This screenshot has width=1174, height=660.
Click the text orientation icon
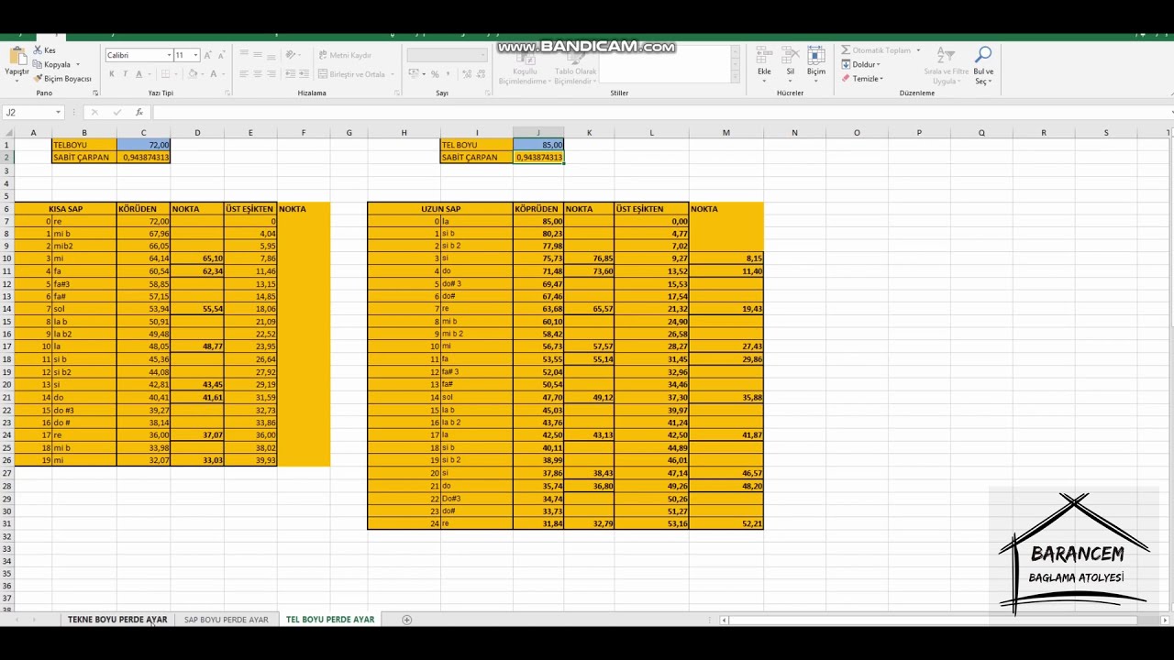click(293, 55)
